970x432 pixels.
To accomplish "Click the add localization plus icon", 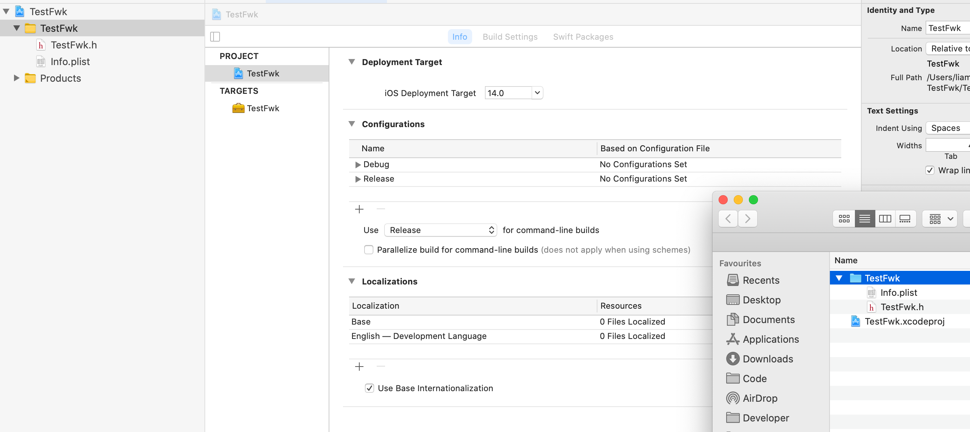I will (359, 367).
